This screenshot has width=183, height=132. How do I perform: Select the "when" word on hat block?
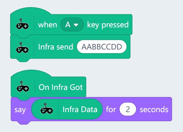click(x=48, y=25)
